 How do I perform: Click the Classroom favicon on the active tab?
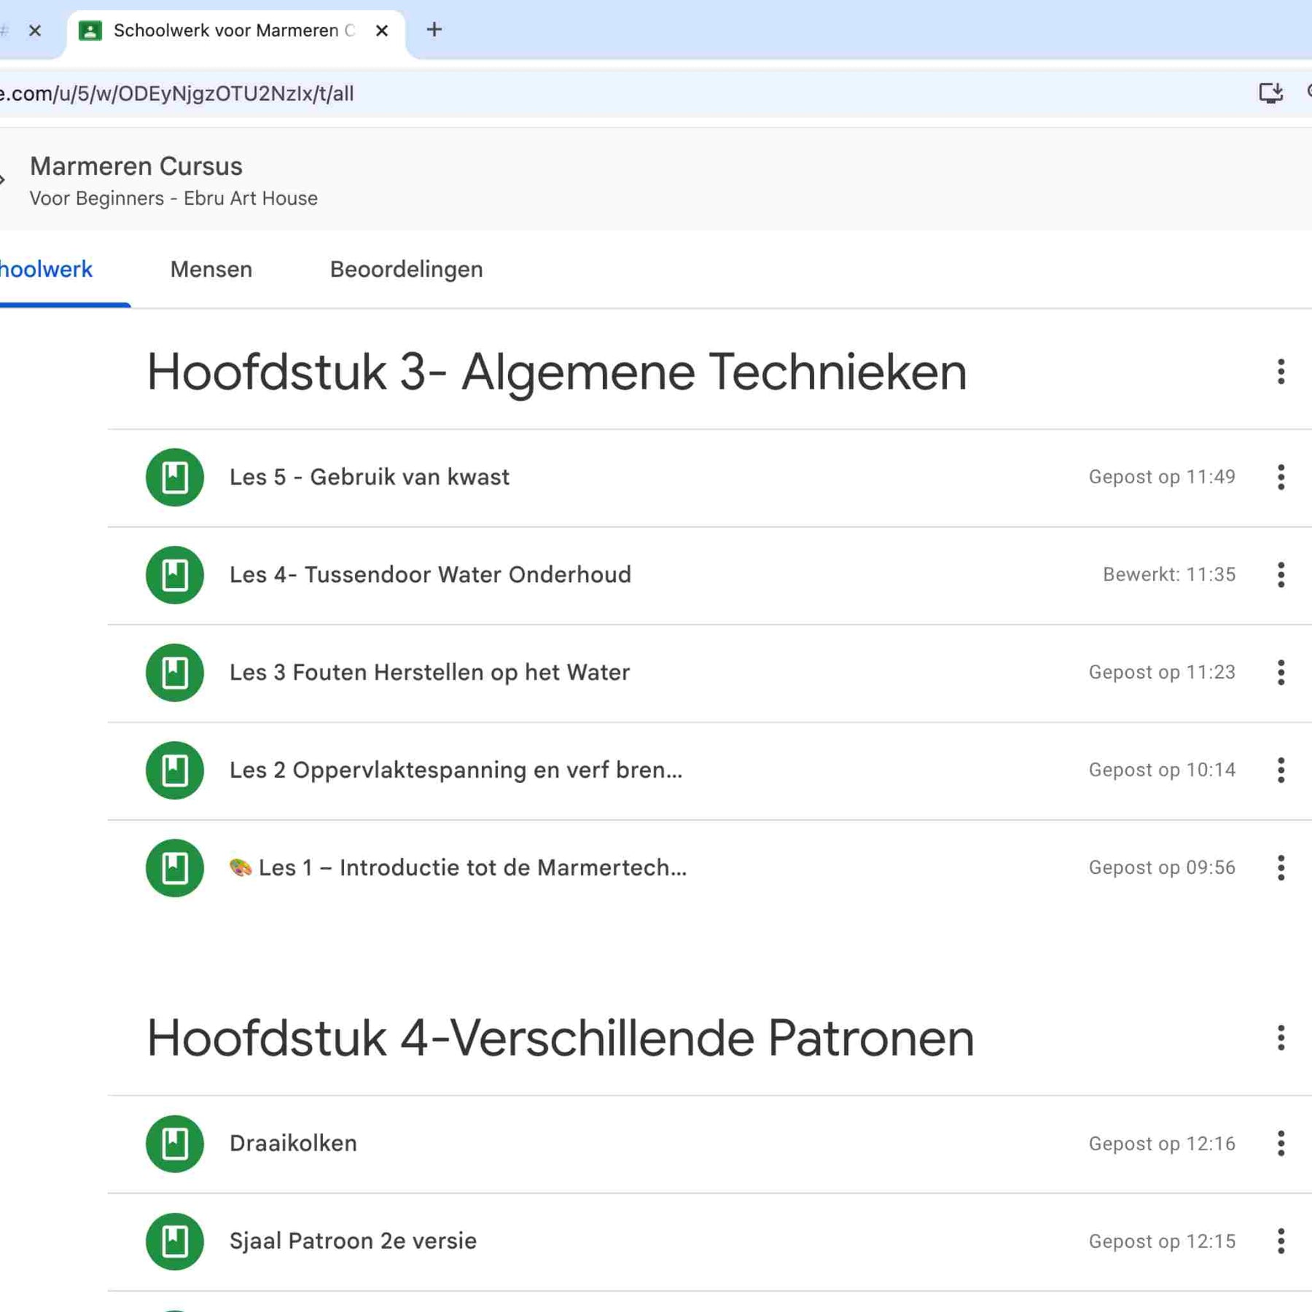tap(90, 31)
